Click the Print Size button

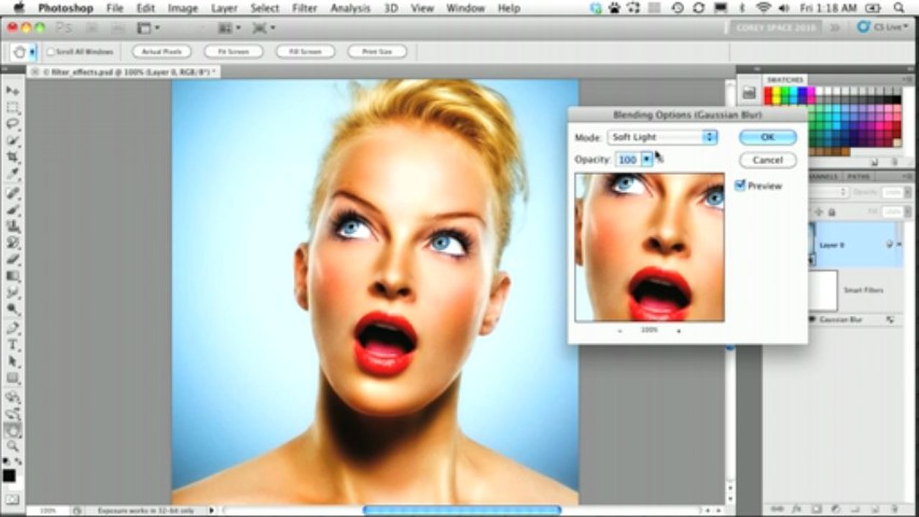pos(377,52)
